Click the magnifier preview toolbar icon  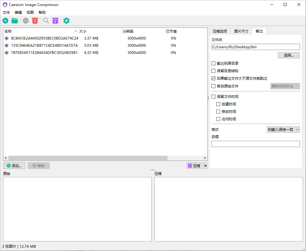(x=46, y=21)
